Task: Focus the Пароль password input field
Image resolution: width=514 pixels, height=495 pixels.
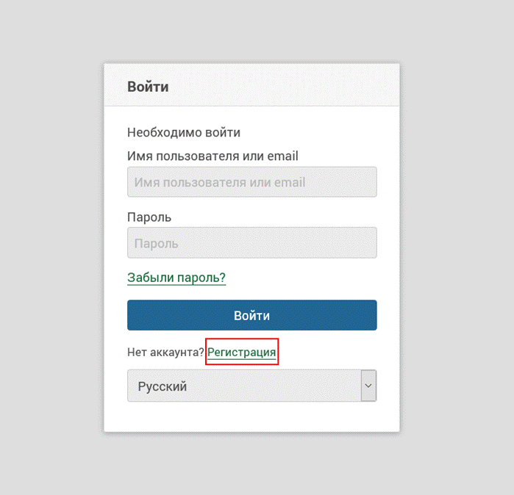Action: (x=251, y=242)
